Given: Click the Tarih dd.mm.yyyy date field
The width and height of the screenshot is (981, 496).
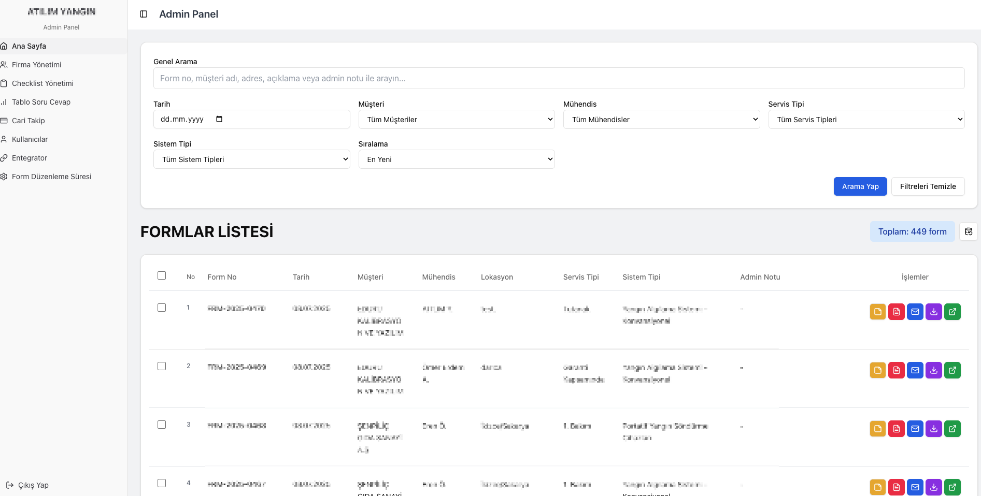Looking at the screenshot, I should coord(251,119).
